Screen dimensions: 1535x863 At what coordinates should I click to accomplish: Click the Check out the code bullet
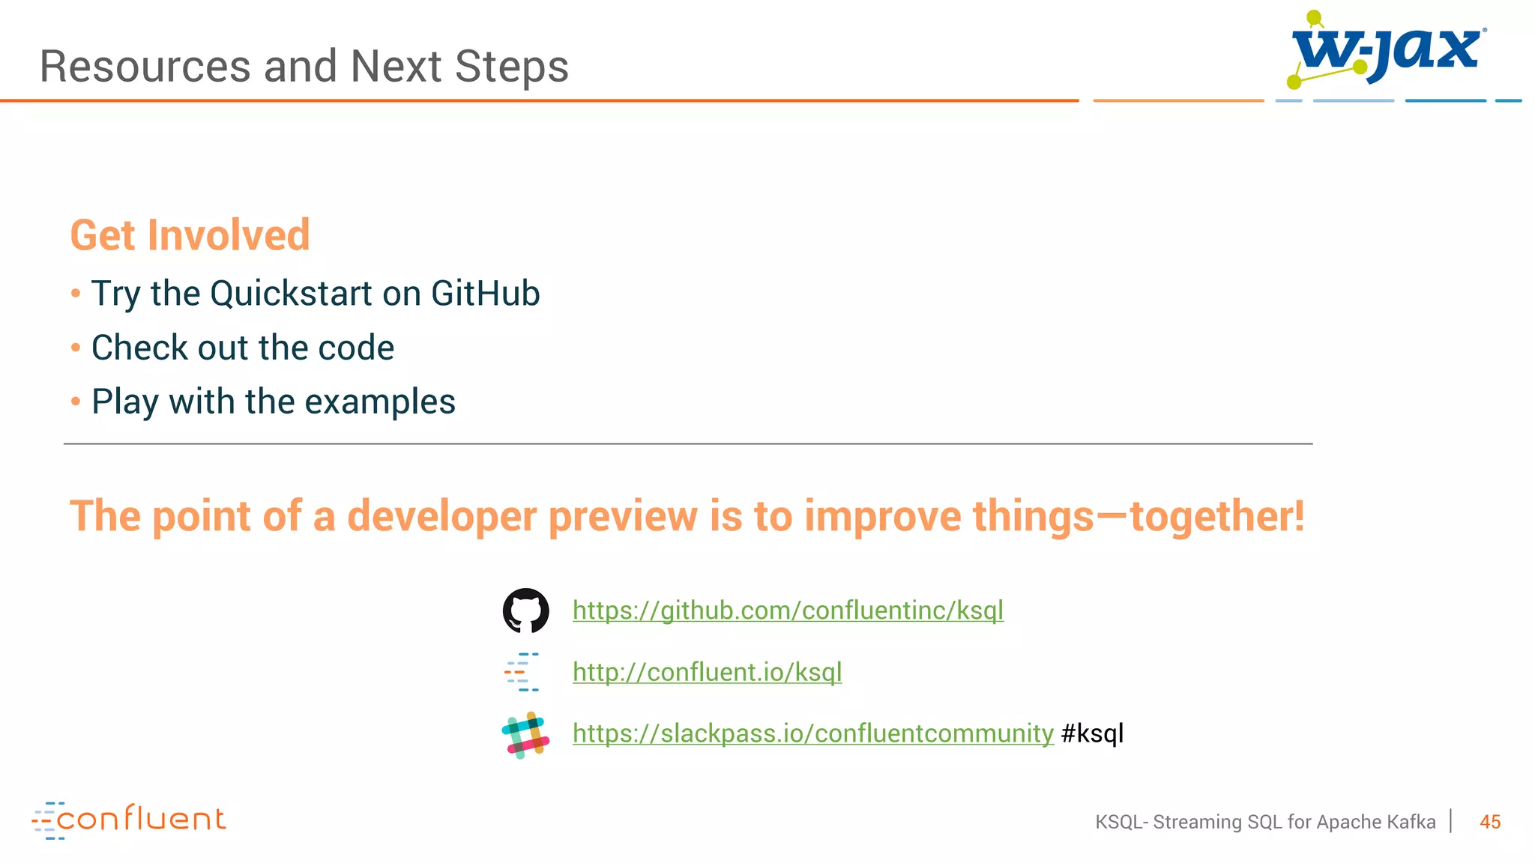coord(243,348)
